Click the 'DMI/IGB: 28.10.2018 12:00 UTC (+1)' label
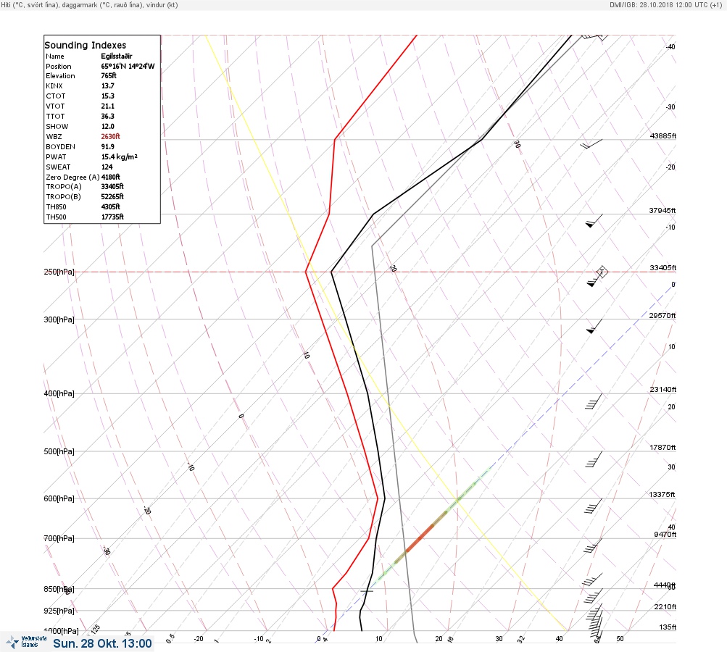Screen dimensions: 727x652 click(x=666, y=5)
